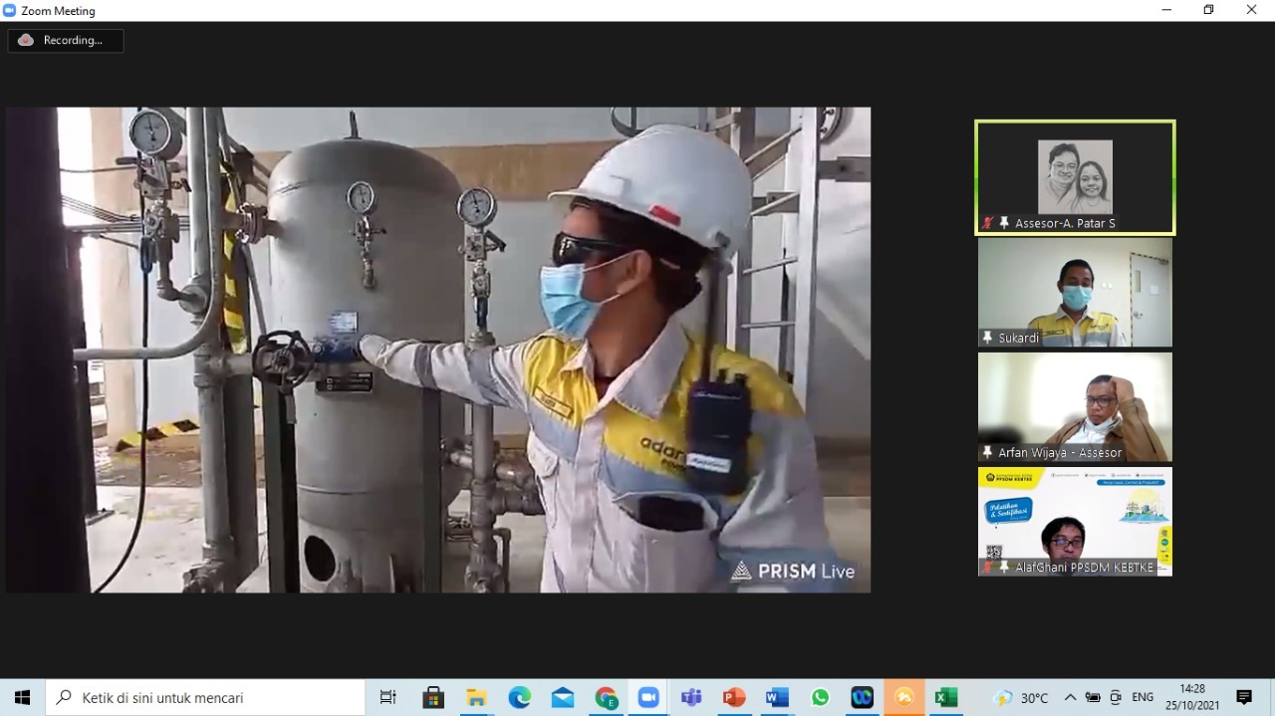Click the muted microphone icon on Assesor-A. Patar S
Image resolution: width=1275 pixels, height=716 pixels.
click(x=987, y=224)
